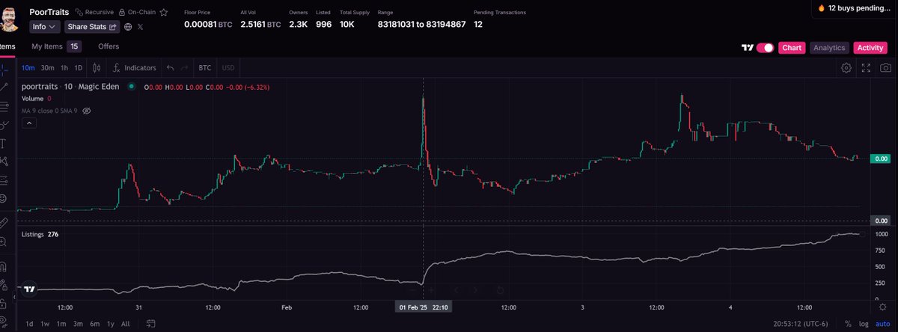Take a chart snapshot with camera icon
The image size is (898, 332).
pyautogui.click(x=885, y=67)
